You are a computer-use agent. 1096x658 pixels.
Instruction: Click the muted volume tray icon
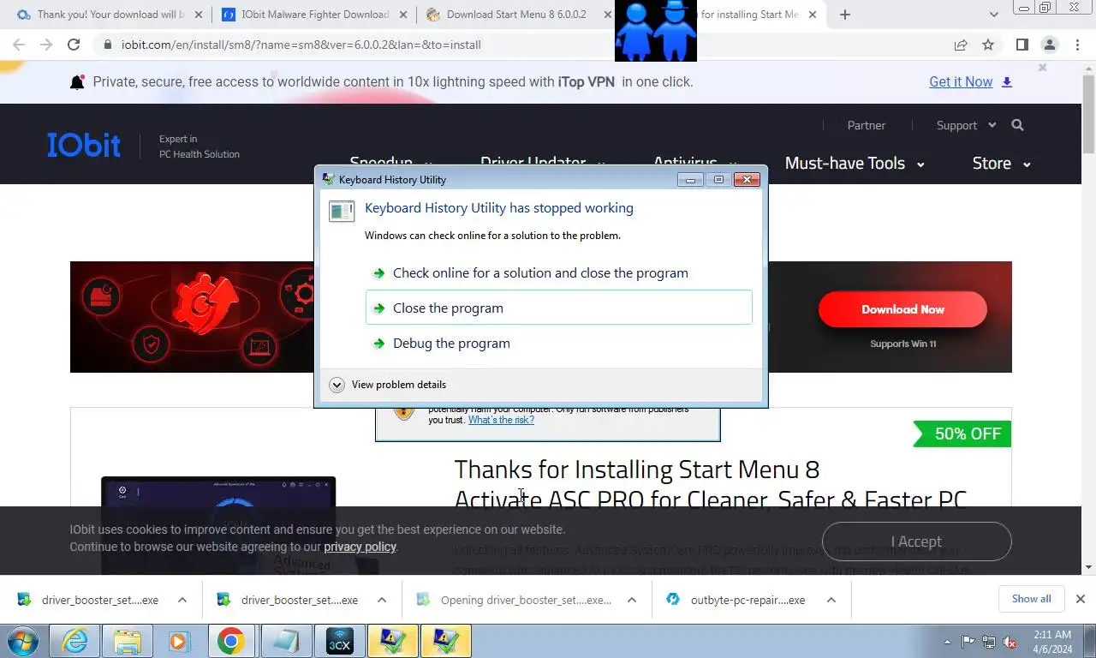click(x=1010, y=641)
